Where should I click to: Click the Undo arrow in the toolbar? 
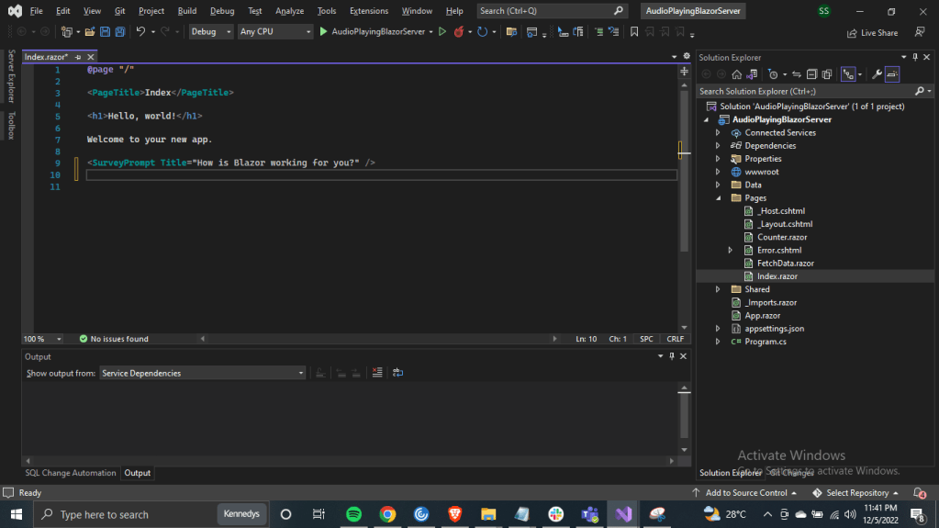tap(140, 31)
